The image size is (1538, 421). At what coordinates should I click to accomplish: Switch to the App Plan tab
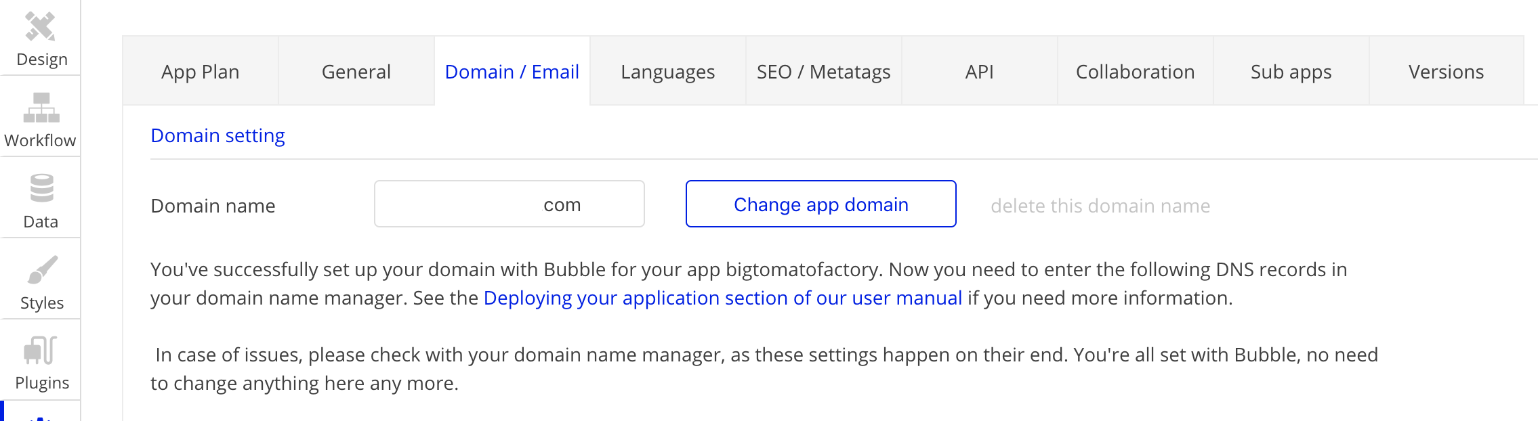point(201,72)
